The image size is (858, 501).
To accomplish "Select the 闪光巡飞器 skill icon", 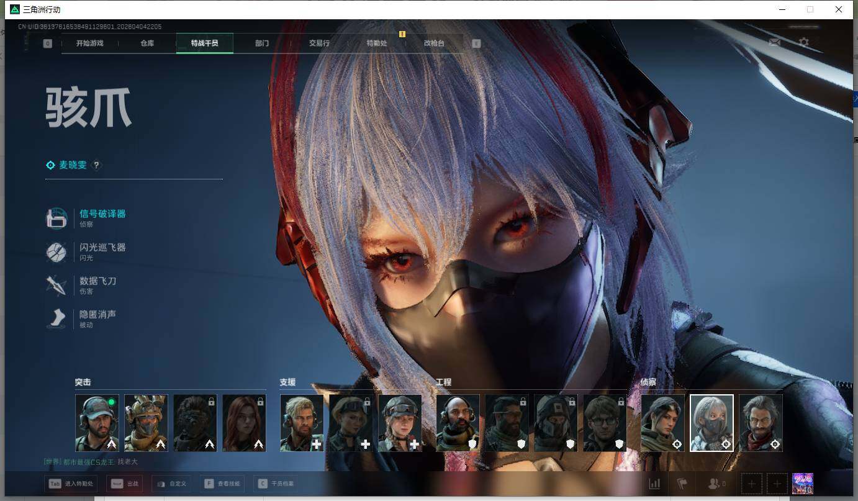I will 56,251.
